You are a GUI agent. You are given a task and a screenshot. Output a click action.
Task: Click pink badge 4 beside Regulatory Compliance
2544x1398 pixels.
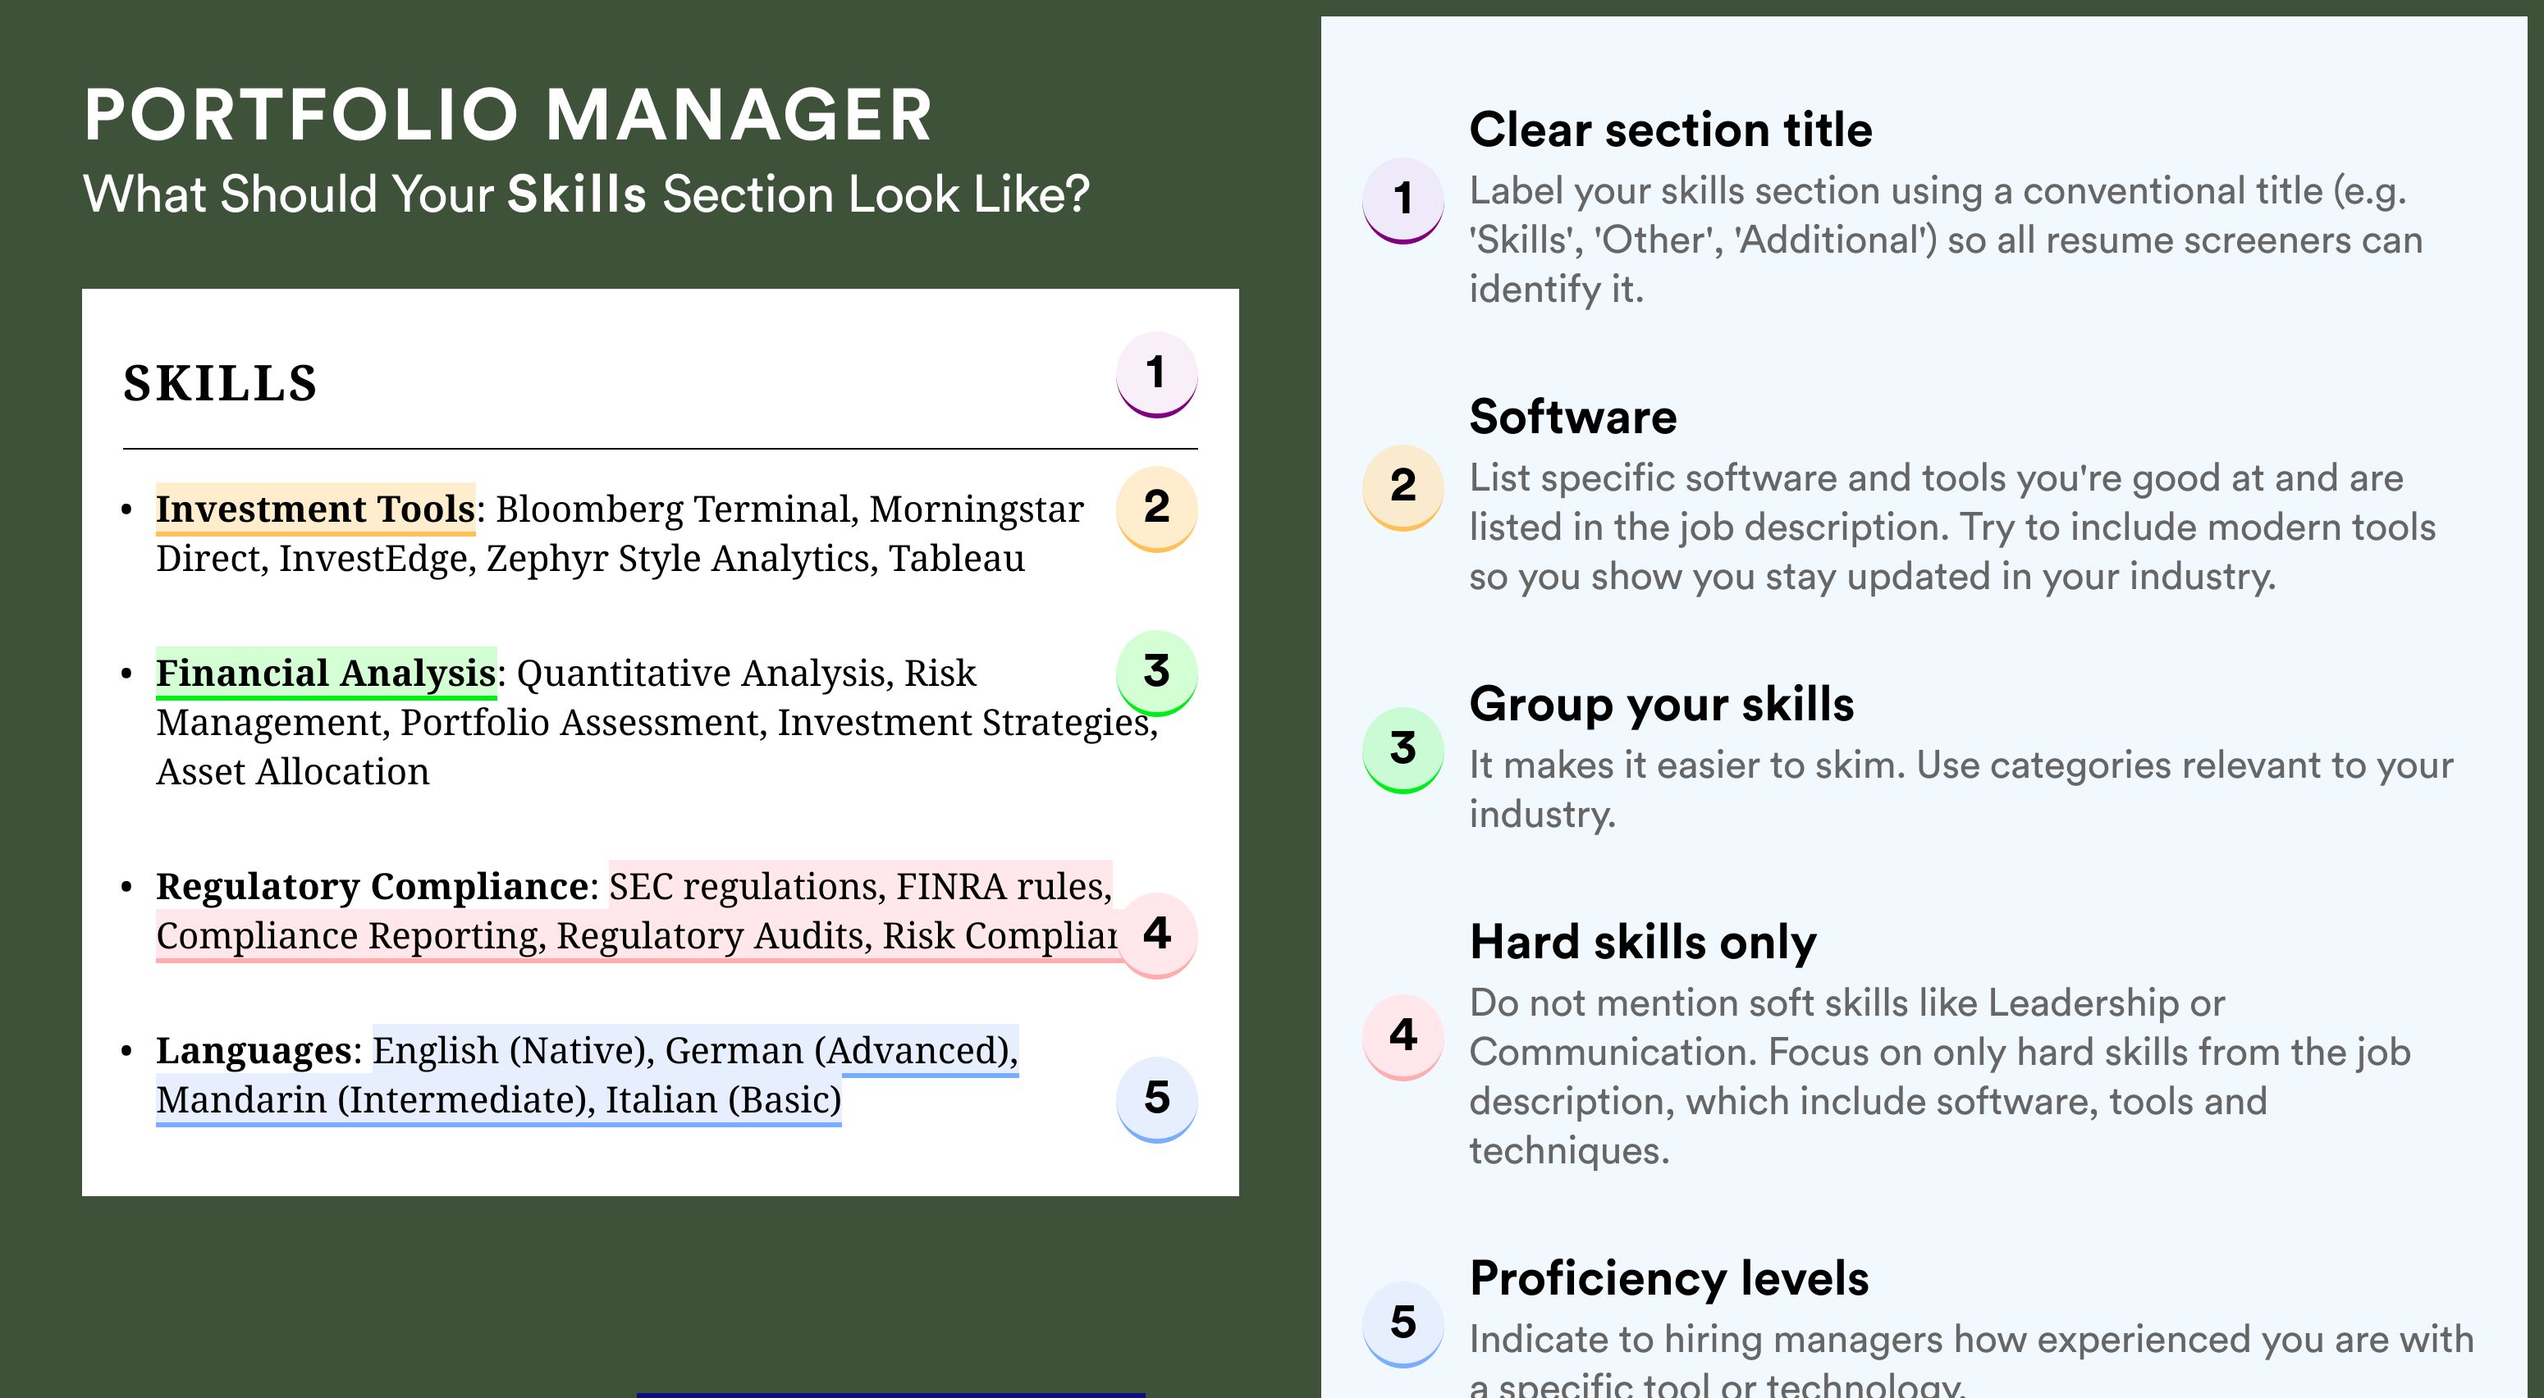(1156, 935)
